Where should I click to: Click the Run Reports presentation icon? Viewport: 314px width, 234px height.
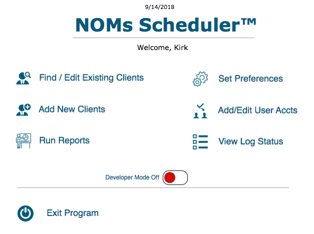coord(24,140)
